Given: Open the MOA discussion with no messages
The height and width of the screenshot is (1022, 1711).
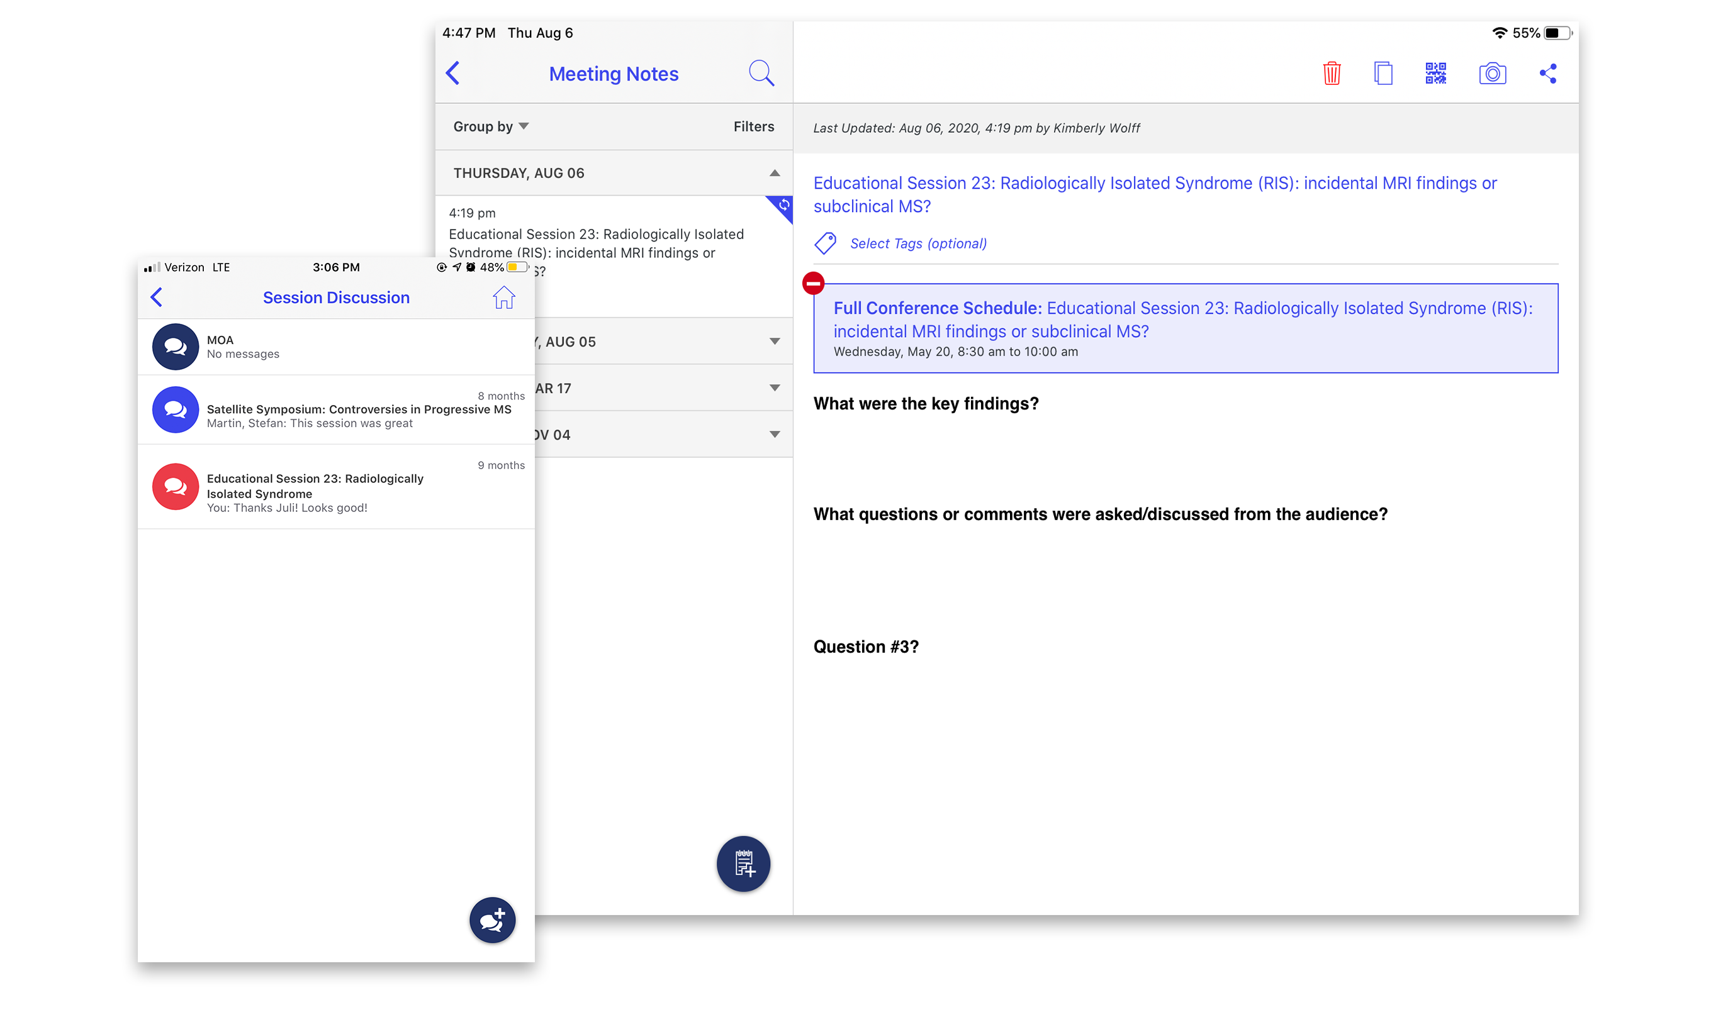Looking at the screenshot, I should pyautogui.click(x=336, y=347).
